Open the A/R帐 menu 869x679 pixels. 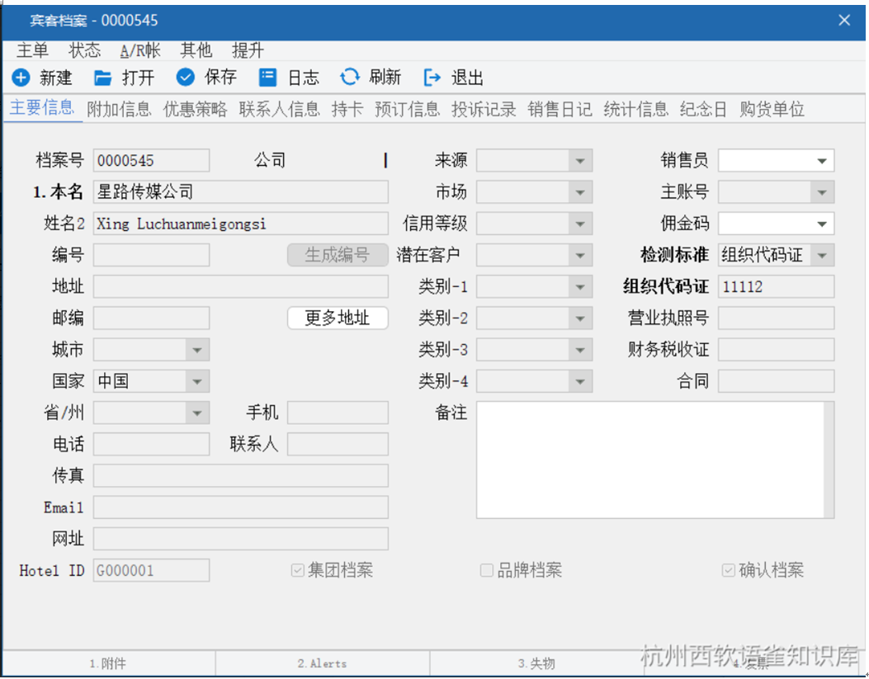pos(140,51)
